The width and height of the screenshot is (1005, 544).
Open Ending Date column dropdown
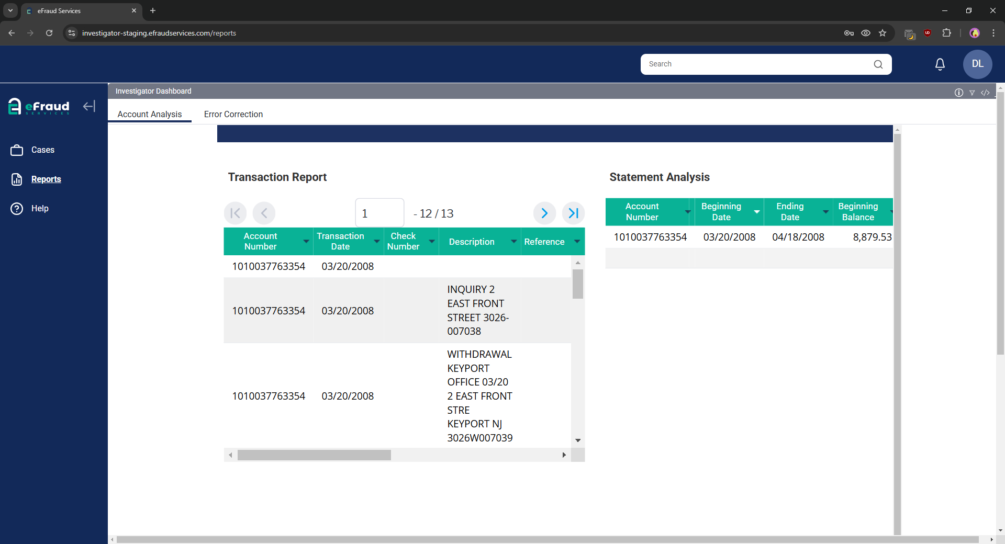pyautogui.click(x=826, y=212)
